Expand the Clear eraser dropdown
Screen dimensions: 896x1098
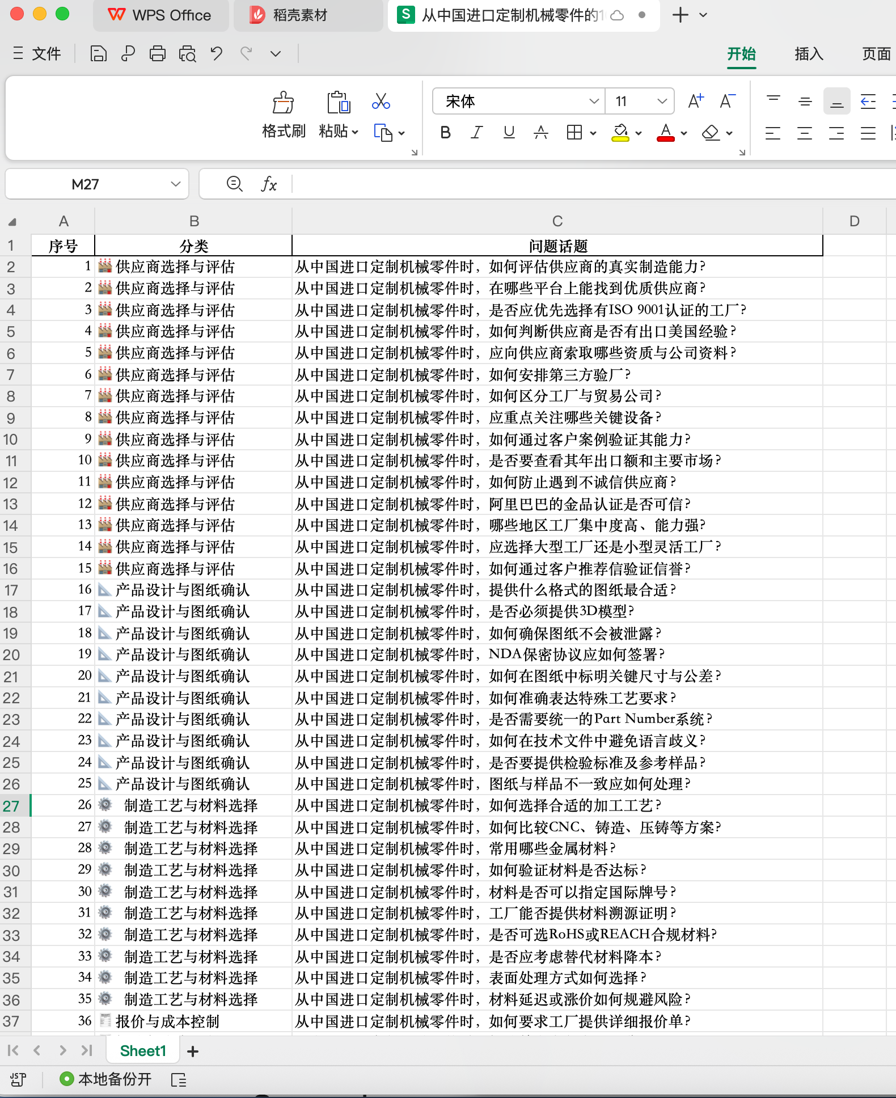click(729, 133)
